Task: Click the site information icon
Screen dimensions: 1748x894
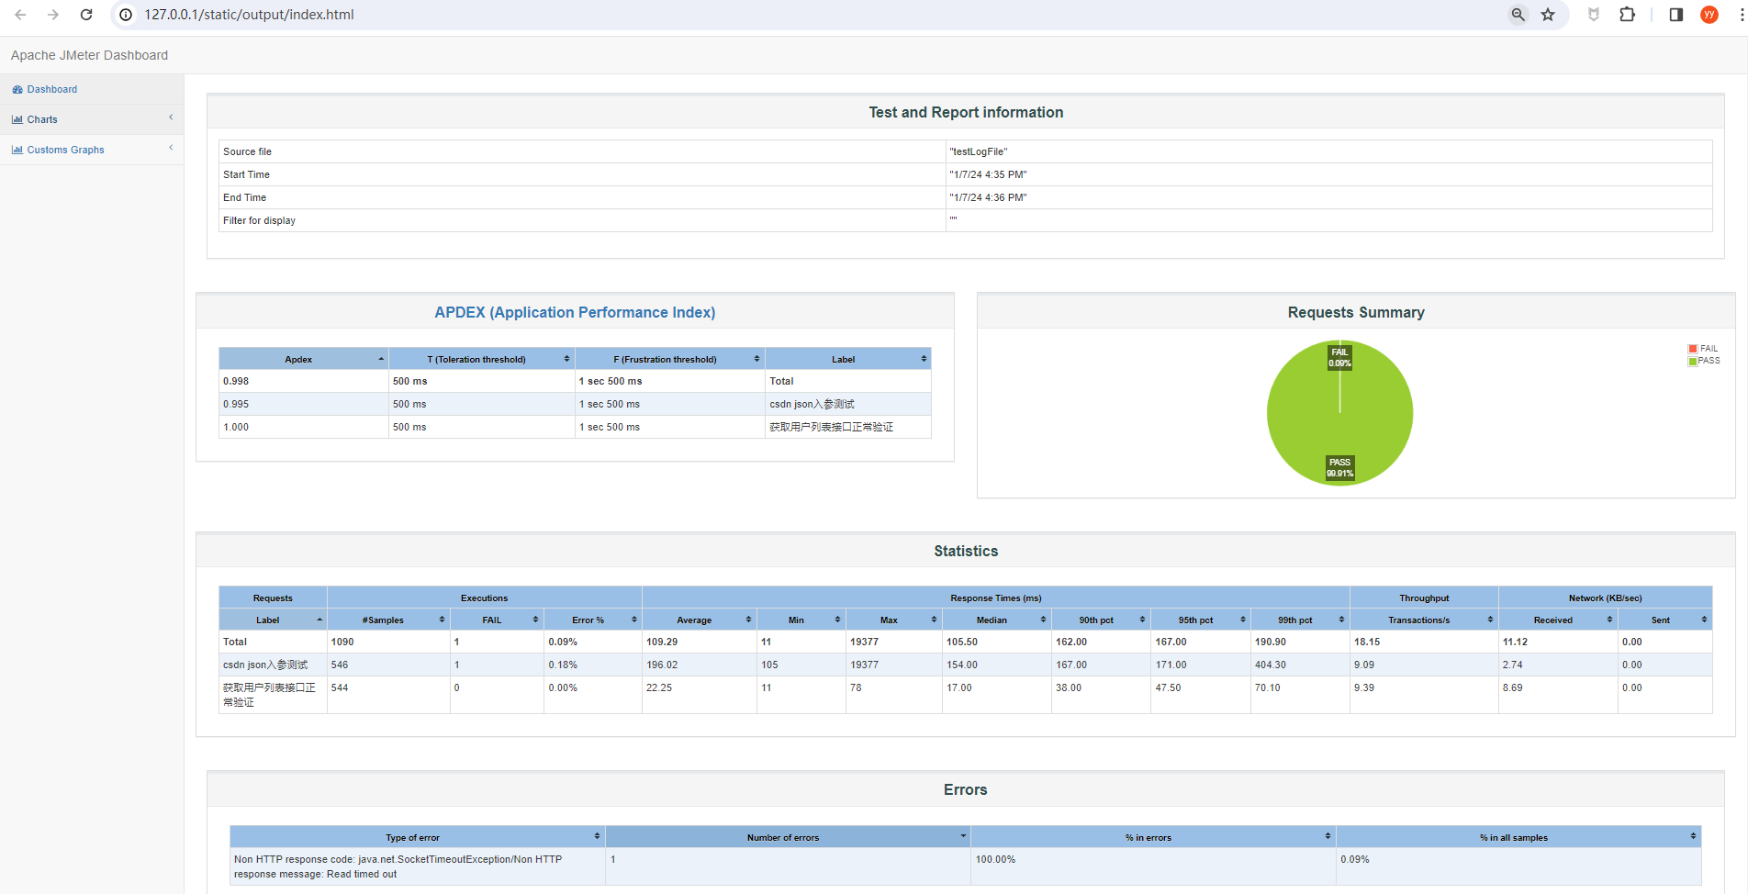Action: click(x=127, y=15)
